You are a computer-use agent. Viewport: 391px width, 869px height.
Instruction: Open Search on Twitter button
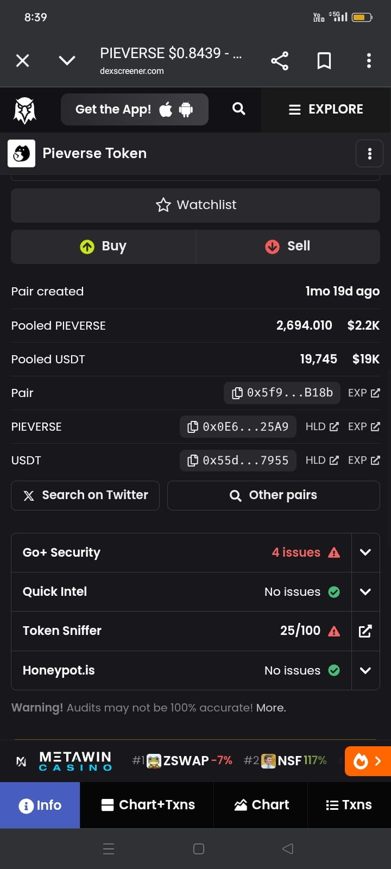[x=85, y=495]
